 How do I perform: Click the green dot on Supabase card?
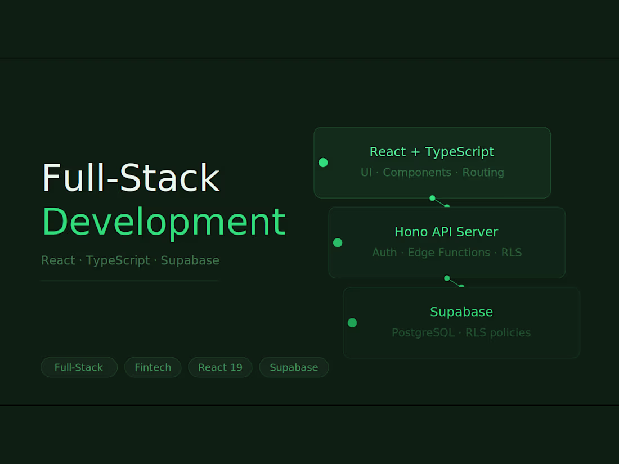coord(352,323)
